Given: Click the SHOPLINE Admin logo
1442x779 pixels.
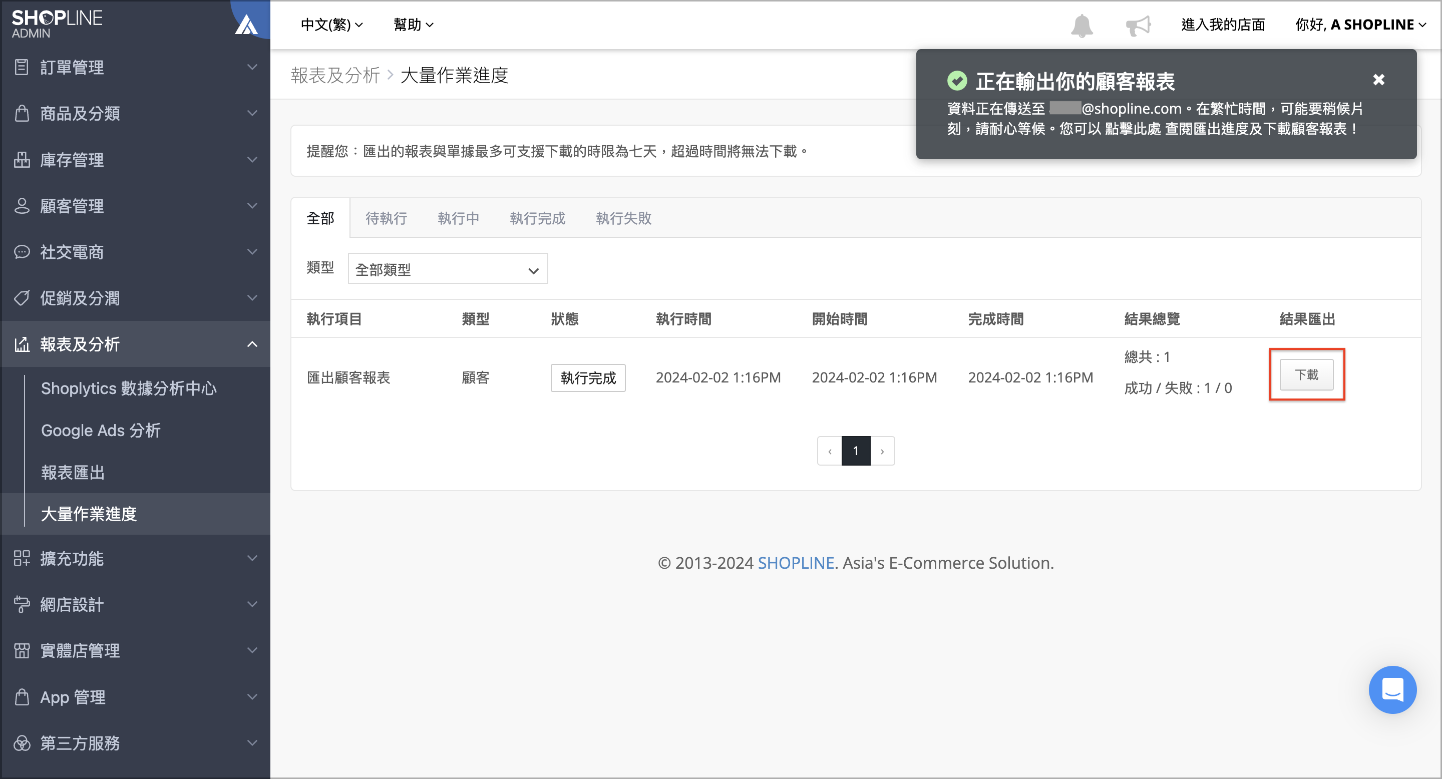Looking at the screenshot, I should pyautogui.click(x=57, y=24).
